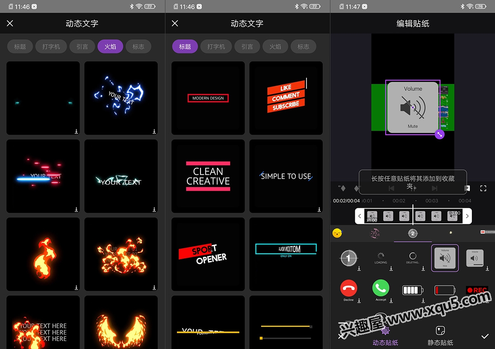495x349 pixels.
Task: Open the 标志 tab on the left screen
Action: point(138,47)
